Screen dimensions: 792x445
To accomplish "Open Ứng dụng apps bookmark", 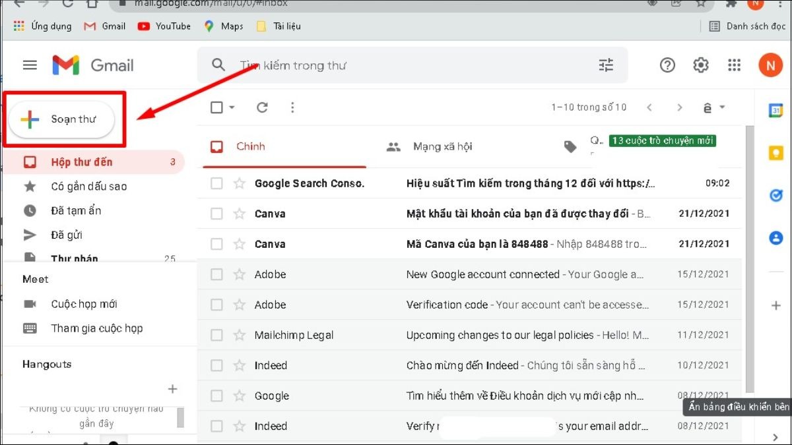I will tap(43, 26).
